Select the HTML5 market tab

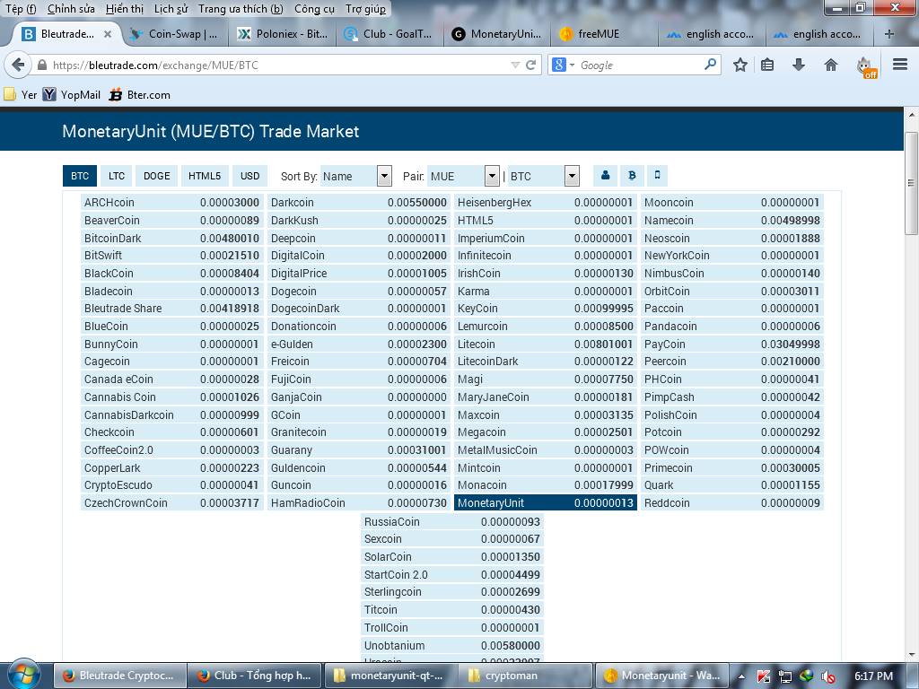coord(205,176)
